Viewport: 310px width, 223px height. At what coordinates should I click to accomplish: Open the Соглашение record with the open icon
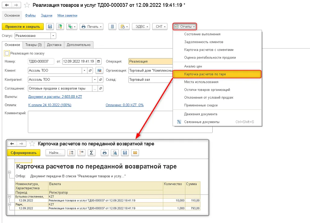coord(101,88)
